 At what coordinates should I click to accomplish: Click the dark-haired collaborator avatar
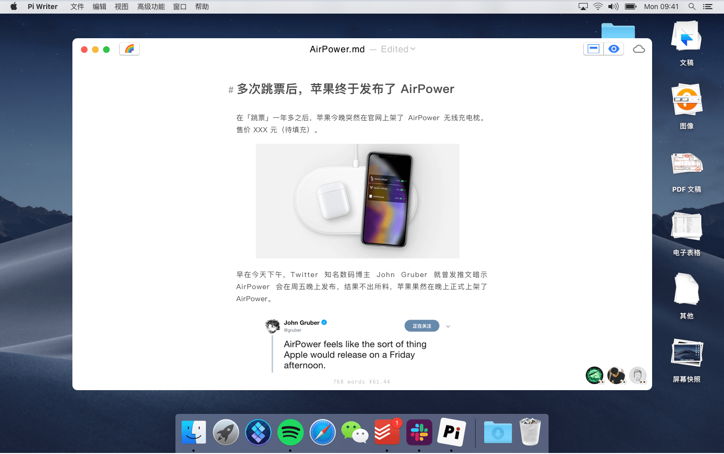click(616, 375)
